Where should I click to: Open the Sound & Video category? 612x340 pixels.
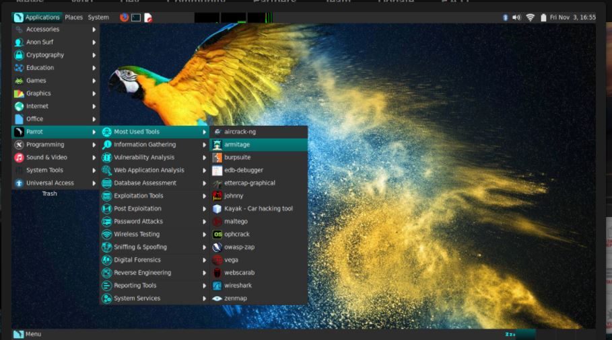[56, 157]
